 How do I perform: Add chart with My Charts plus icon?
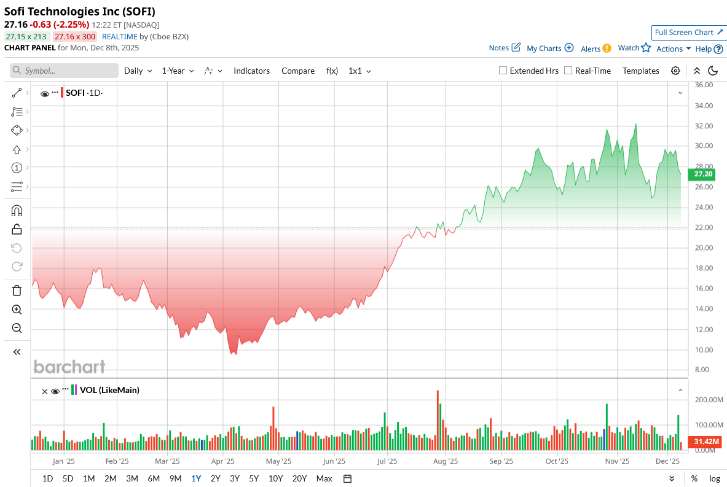click(569, 48)
